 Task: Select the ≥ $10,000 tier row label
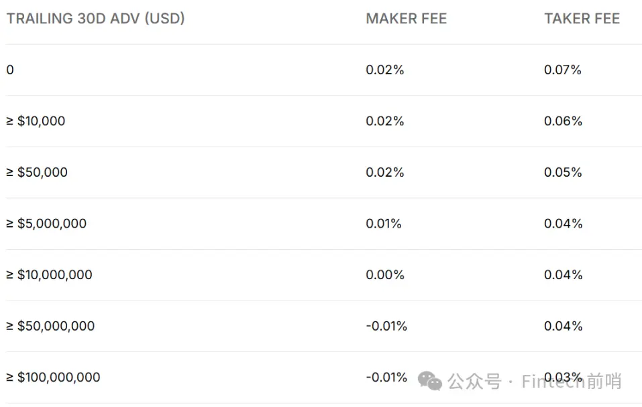coord(36,121)
